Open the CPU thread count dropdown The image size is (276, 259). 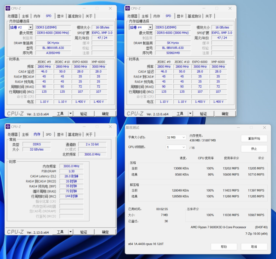pyautogui.click(x=176, y=147)
